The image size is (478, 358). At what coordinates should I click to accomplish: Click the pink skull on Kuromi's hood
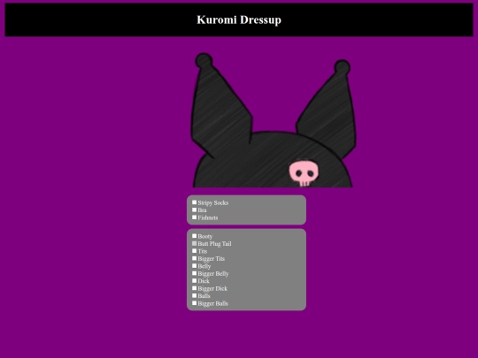(305, 173)
